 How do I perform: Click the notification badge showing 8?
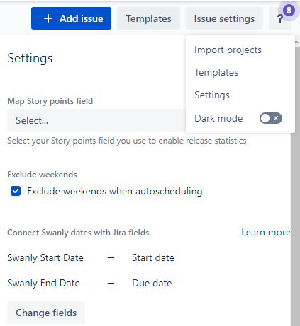289,11
